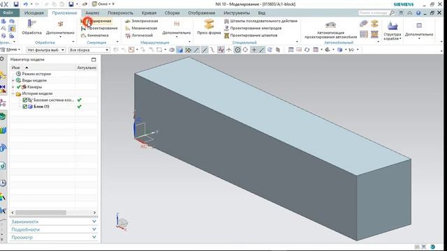
Task: Open Электрическая routing application
Action: coord(141,21)
